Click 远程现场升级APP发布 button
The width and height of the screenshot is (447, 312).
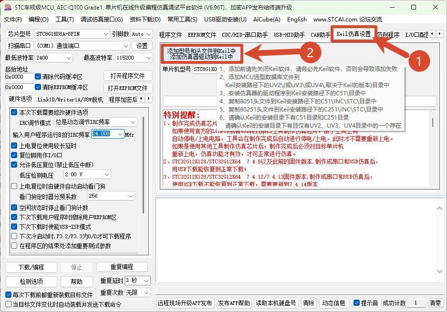pos(185,303)
